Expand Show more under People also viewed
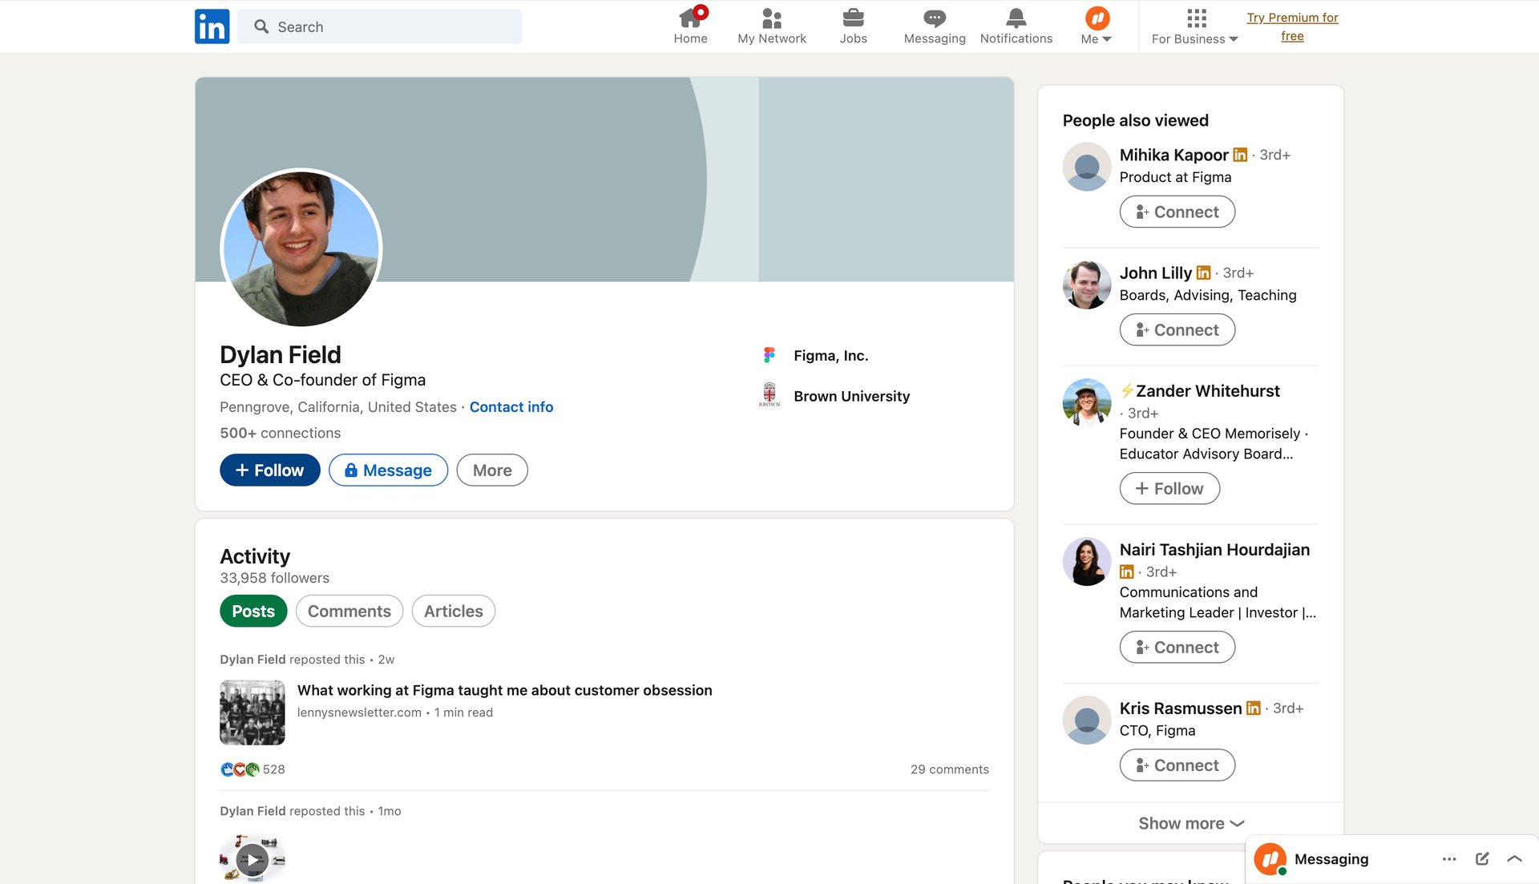The width and height of the screenshot is (1539, 884). (x=1190, y=823)
